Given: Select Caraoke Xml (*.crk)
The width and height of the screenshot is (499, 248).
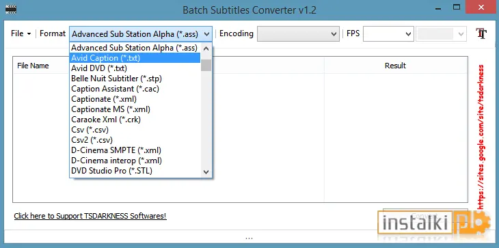Looking at the screenshot, I should [135, 120].
